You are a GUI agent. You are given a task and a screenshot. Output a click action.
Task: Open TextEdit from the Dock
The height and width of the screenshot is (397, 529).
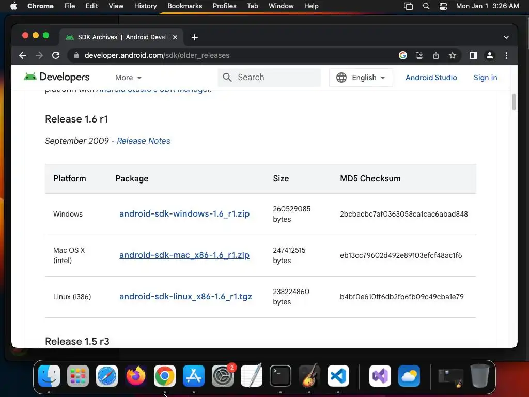(x=252, y=375)
